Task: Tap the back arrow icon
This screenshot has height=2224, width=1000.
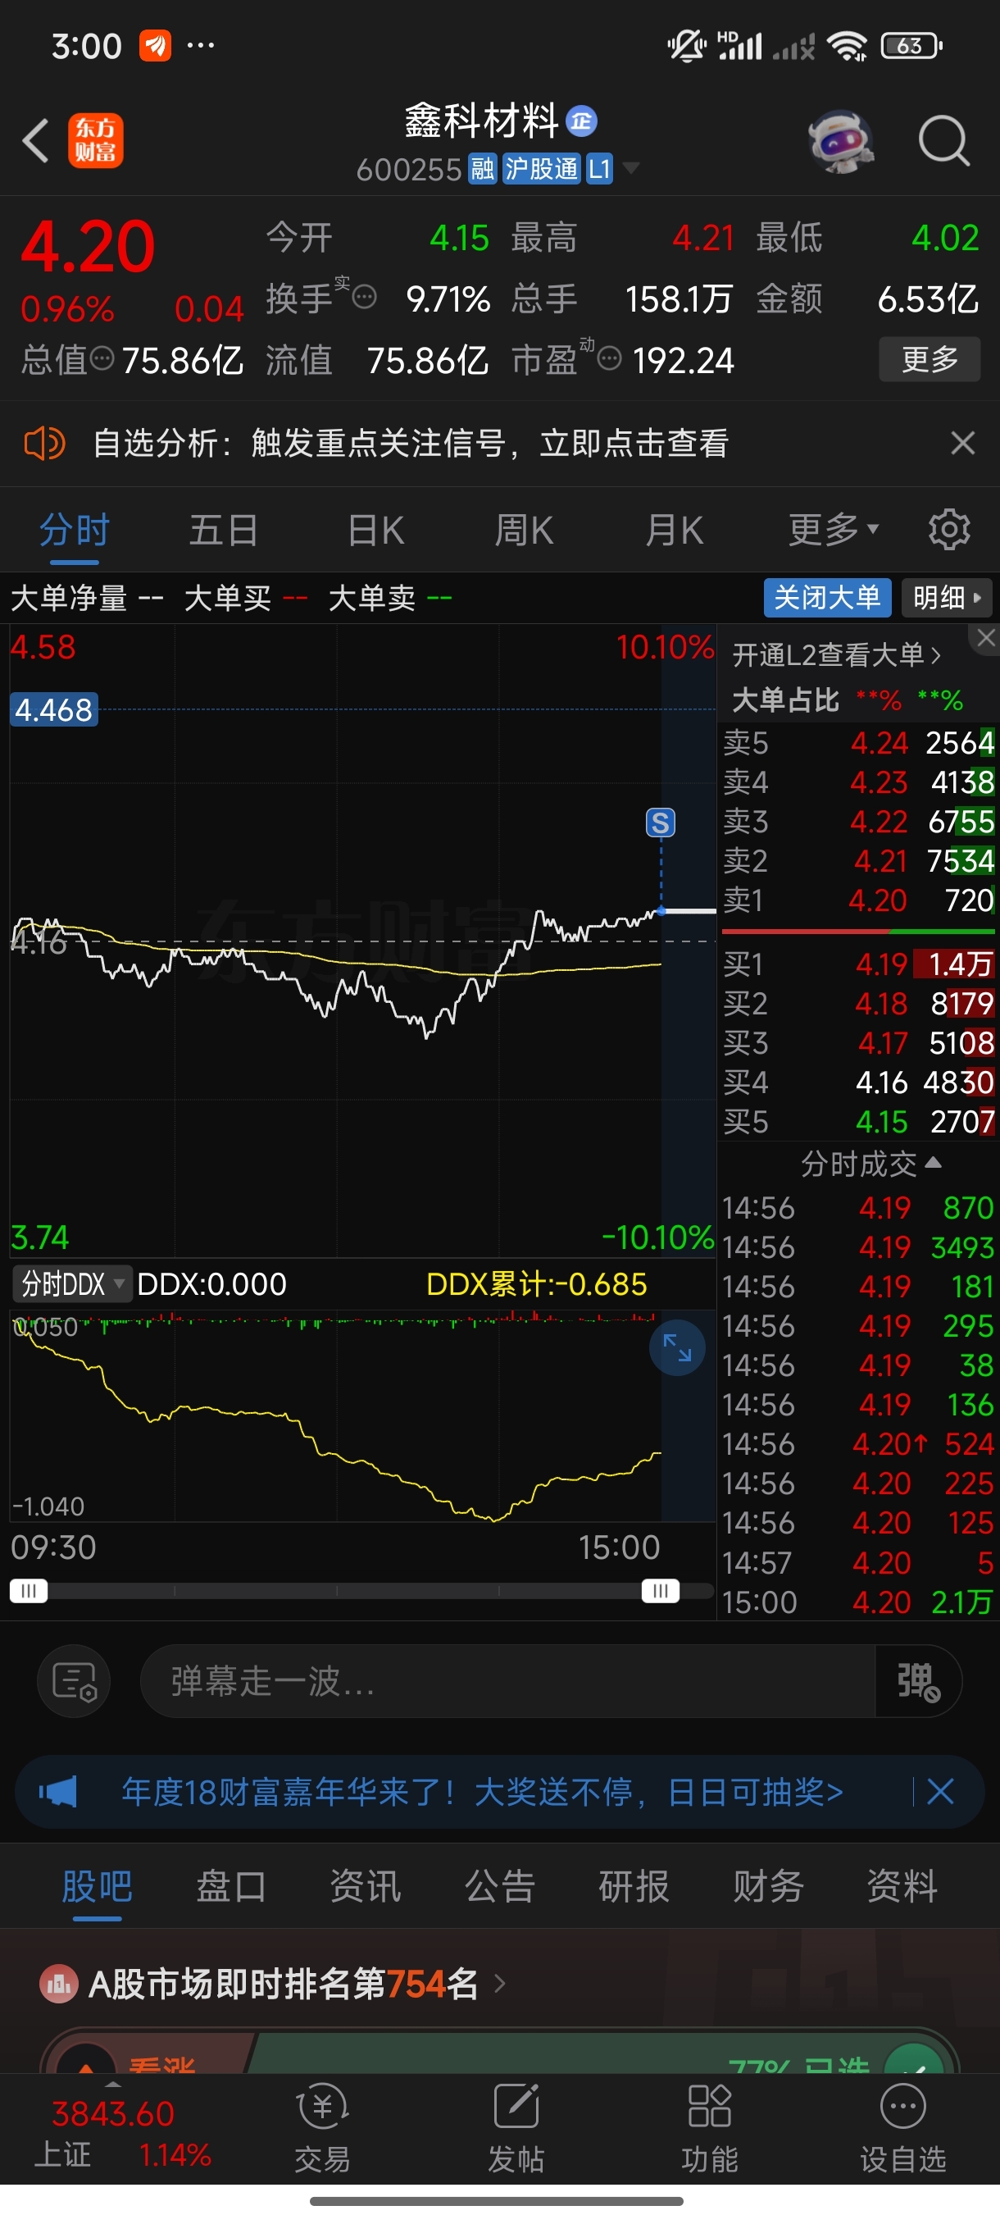Action: (x=35, y=140)
